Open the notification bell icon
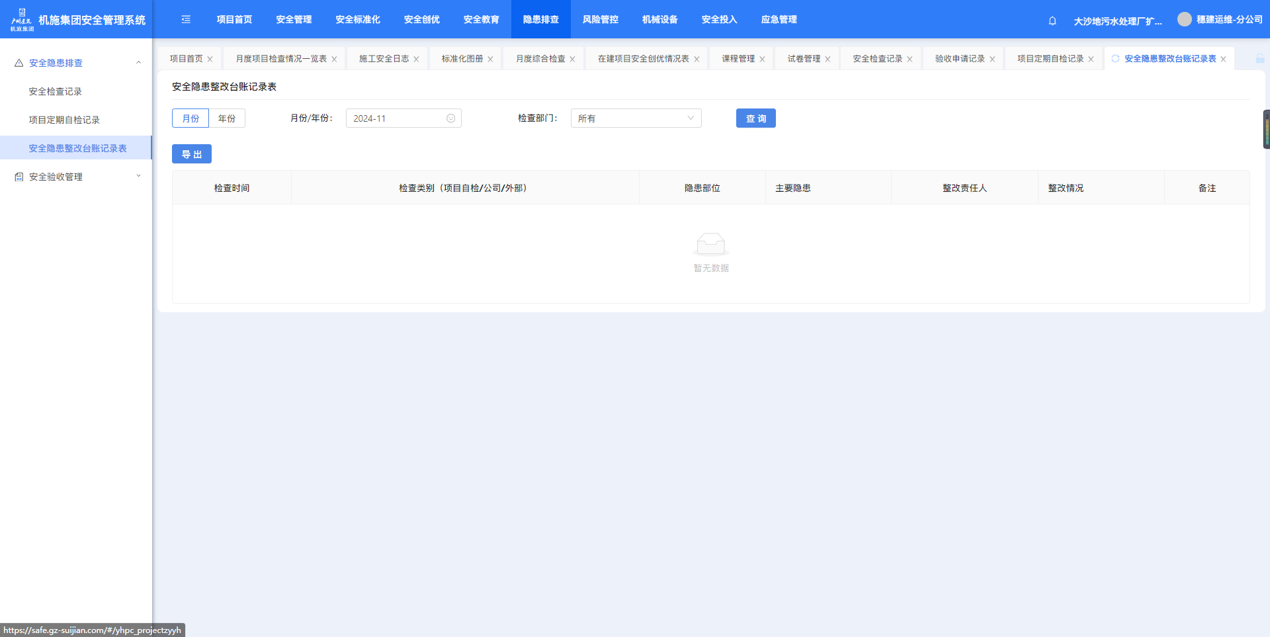This screenshot has width=1270, height=637. (1052, 21)
